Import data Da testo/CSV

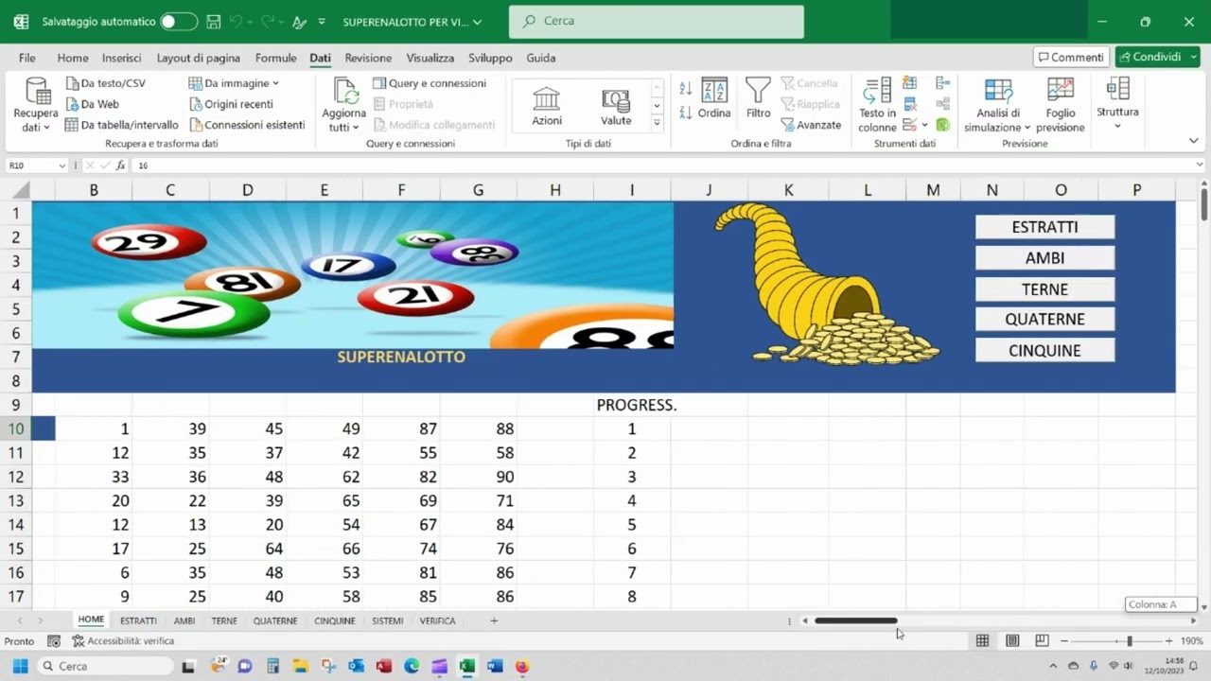click(105, 83)
